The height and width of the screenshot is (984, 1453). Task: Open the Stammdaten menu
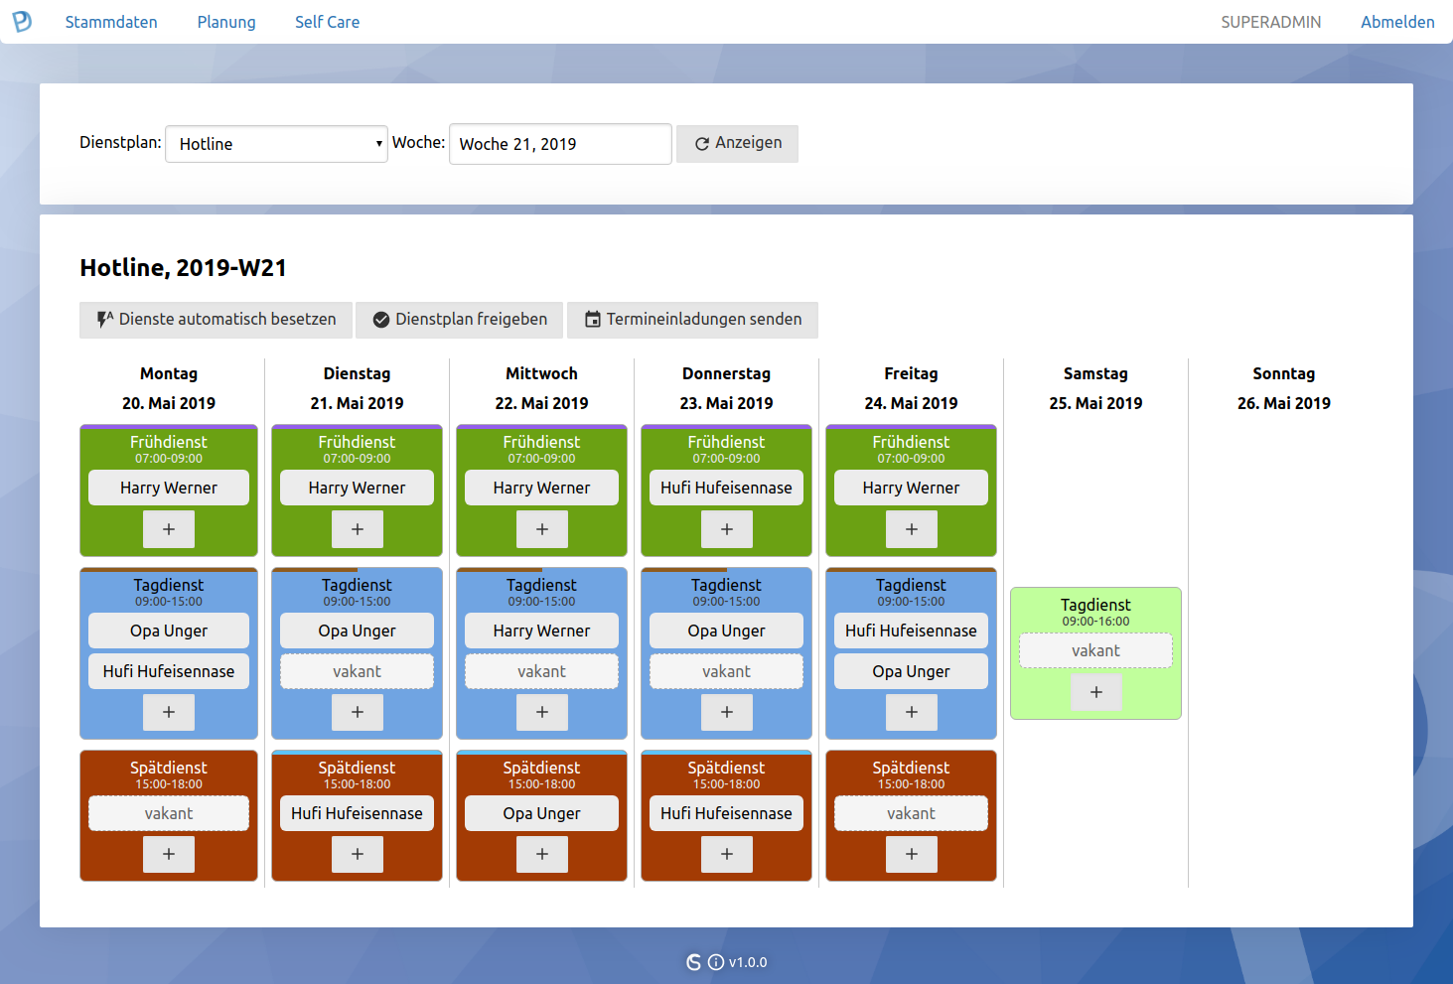click(111, 22)
